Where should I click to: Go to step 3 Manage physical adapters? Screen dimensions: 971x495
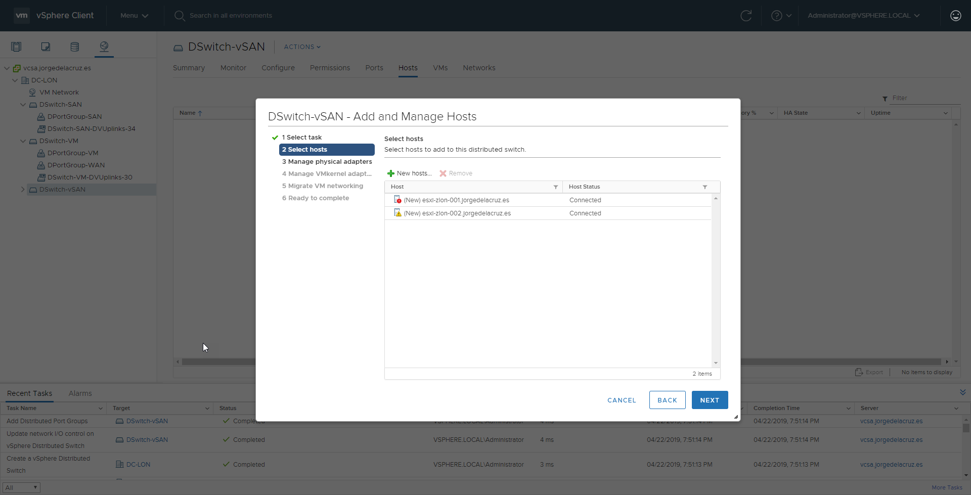[x=327, y=162]
